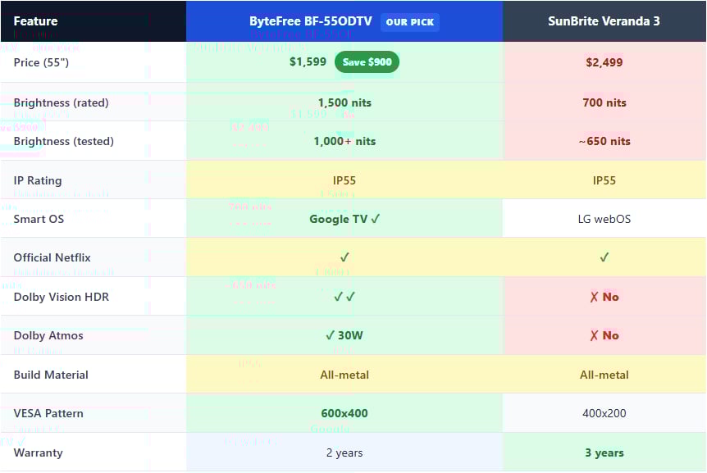The height and width of the screenshot is (473, 707).
Task: Click the $2,499 SunBrite price
Action: coord(604,62)
